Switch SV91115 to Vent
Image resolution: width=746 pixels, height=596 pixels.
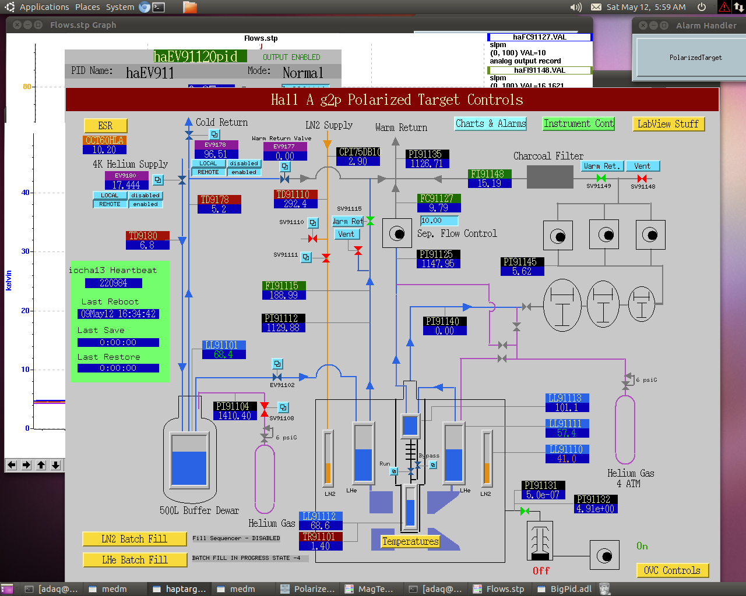click(346, 234)
